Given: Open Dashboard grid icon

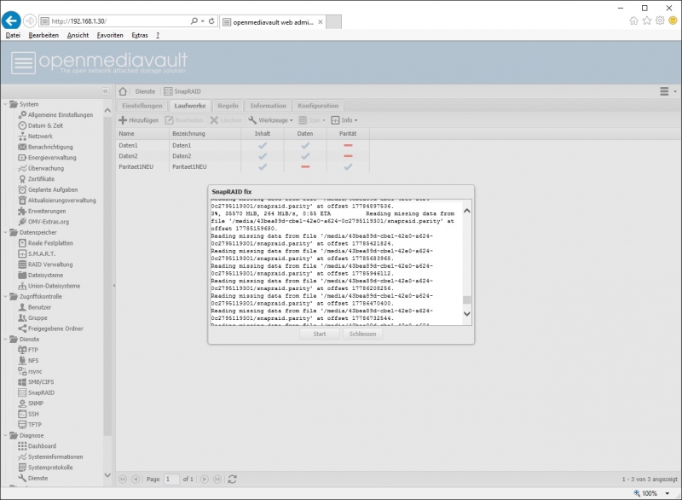Looking at the screenshot, I should [22, 446].
